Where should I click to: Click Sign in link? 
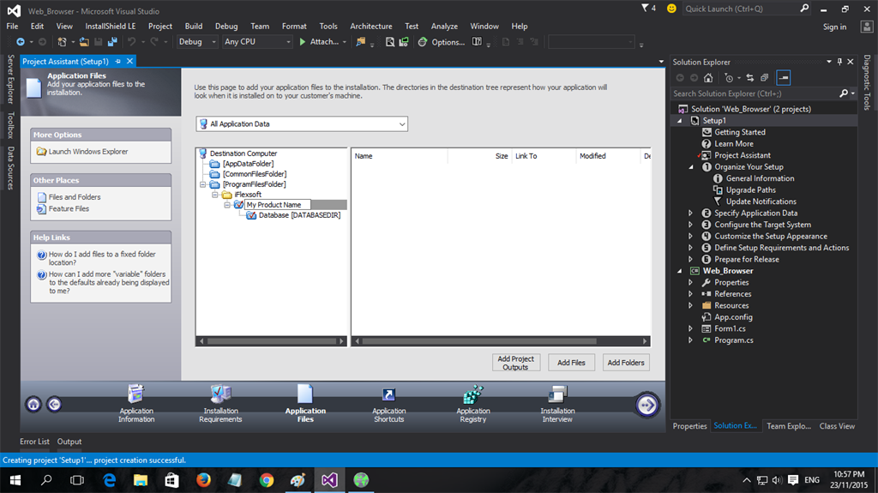pos(834,27)
